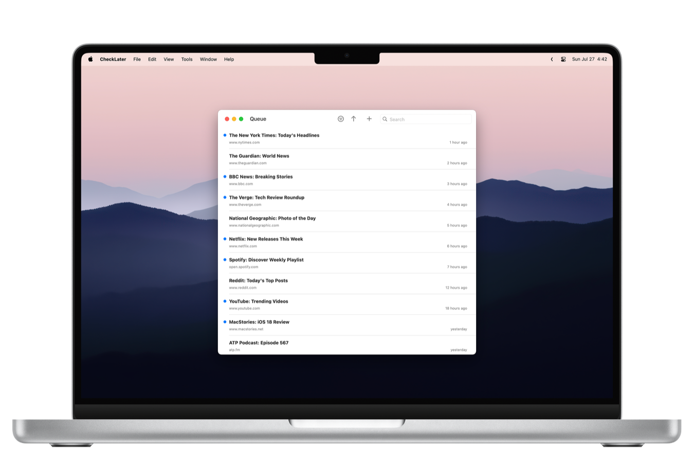
Task: Toggle the unread dot on New York Times item
Action: point(224,135)
